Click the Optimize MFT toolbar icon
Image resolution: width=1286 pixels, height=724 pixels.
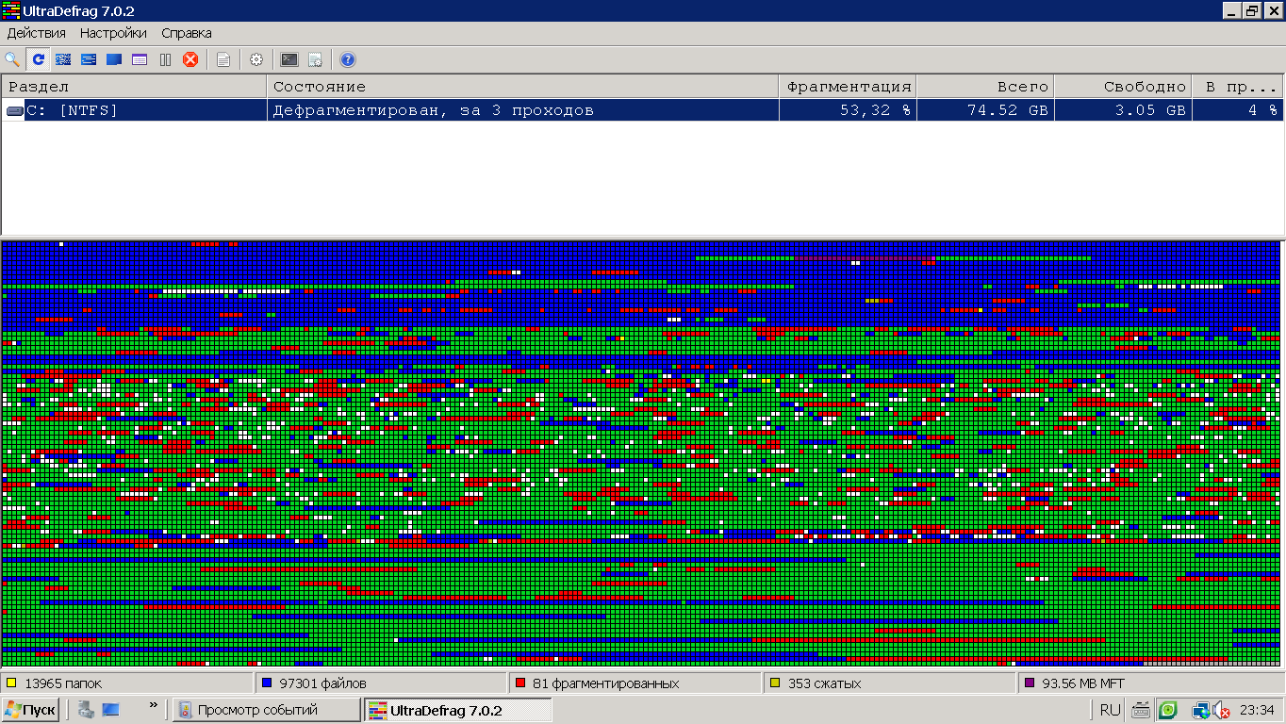[140, 59]
